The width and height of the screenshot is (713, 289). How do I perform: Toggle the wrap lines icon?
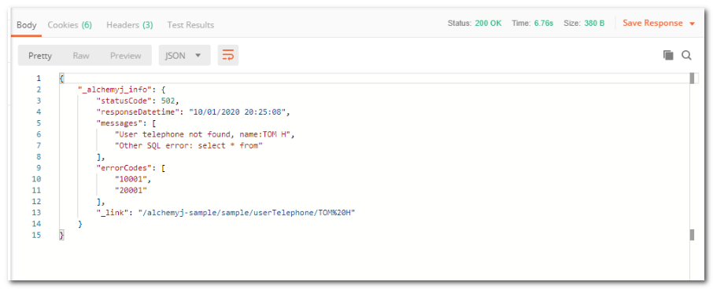[x=227, y=55]
